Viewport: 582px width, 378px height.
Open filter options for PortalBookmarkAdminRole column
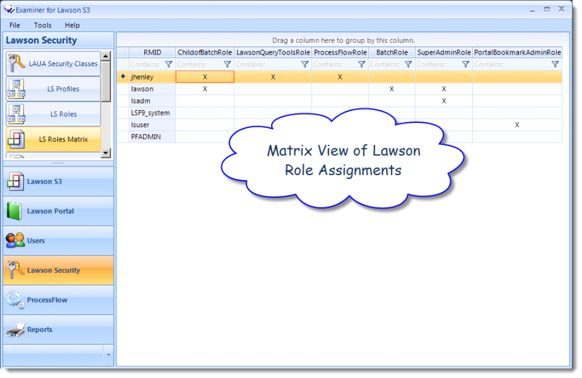(555, 64)
